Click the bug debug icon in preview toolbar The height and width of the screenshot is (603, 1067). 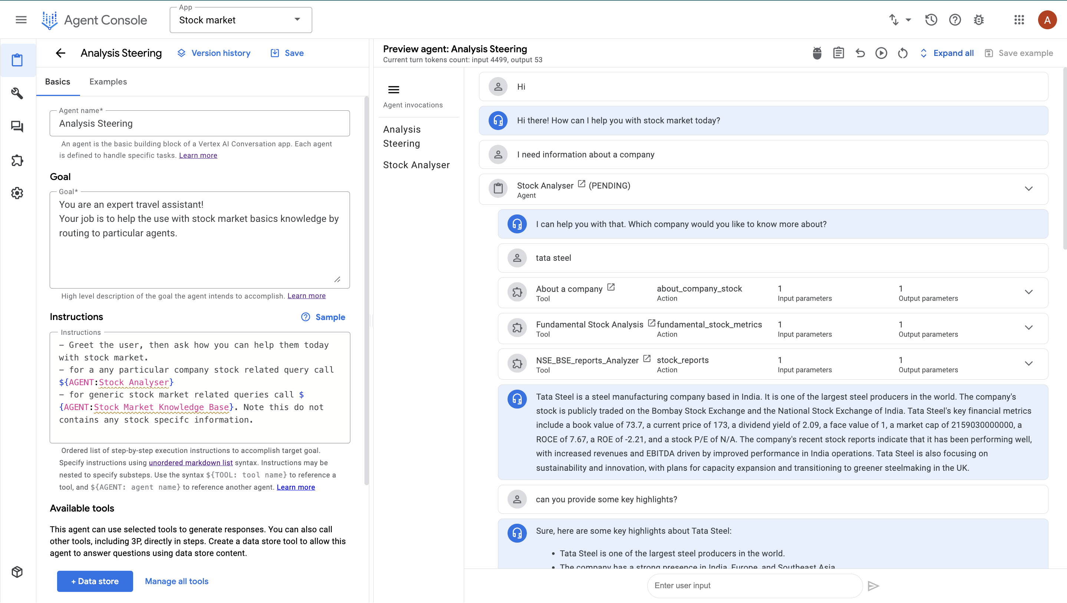click(817, 53)
